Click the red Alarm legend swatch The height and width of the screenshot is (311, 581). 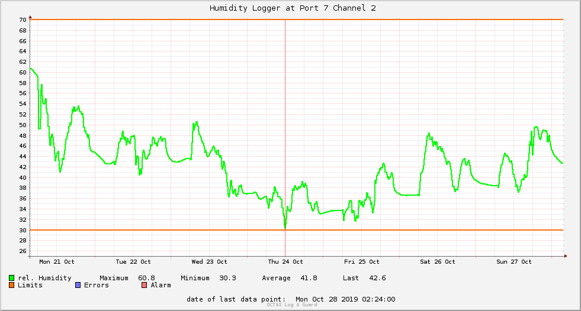point(145,285)
